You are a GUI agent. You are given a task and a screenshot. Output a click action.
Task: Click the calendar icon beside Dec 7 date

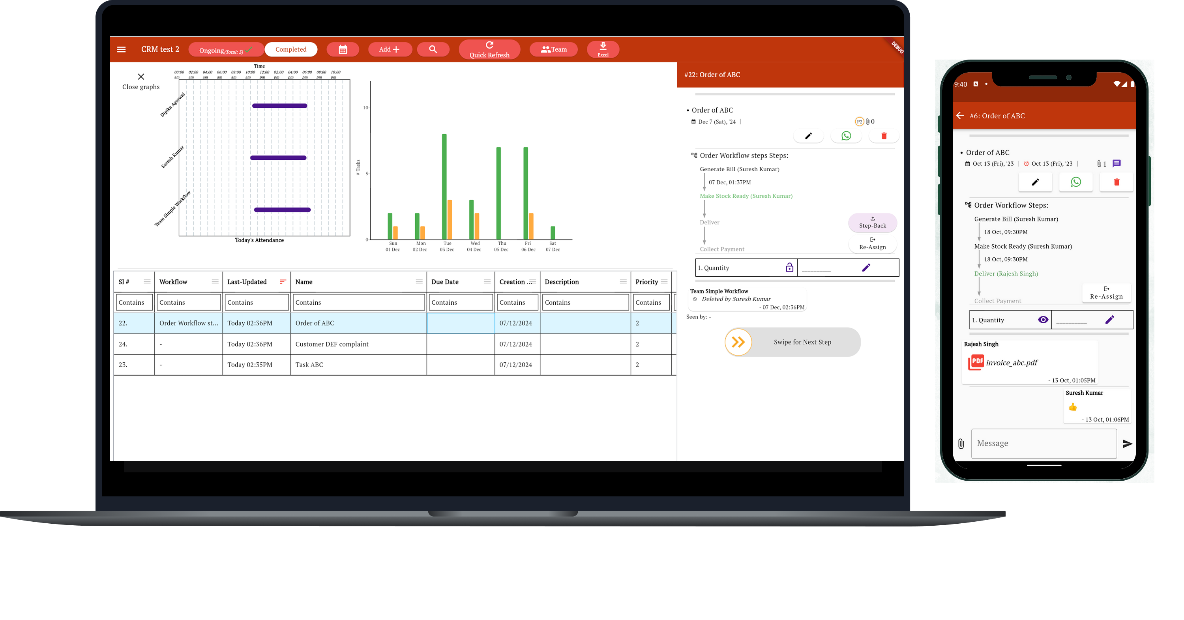point(693,122)
